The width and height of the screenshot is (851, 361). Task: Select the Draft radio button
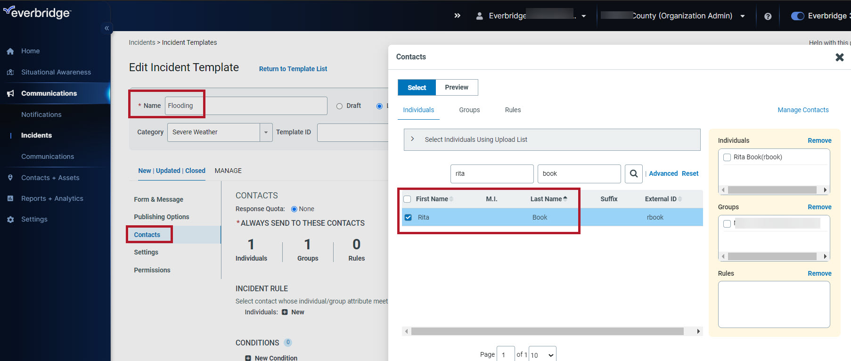pos(339,106)
